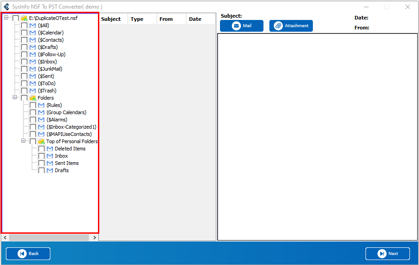Click the ($ToDo) envelope icon
Screen dimensions: 419x265
pyautogui.click(x=33, y=83)
